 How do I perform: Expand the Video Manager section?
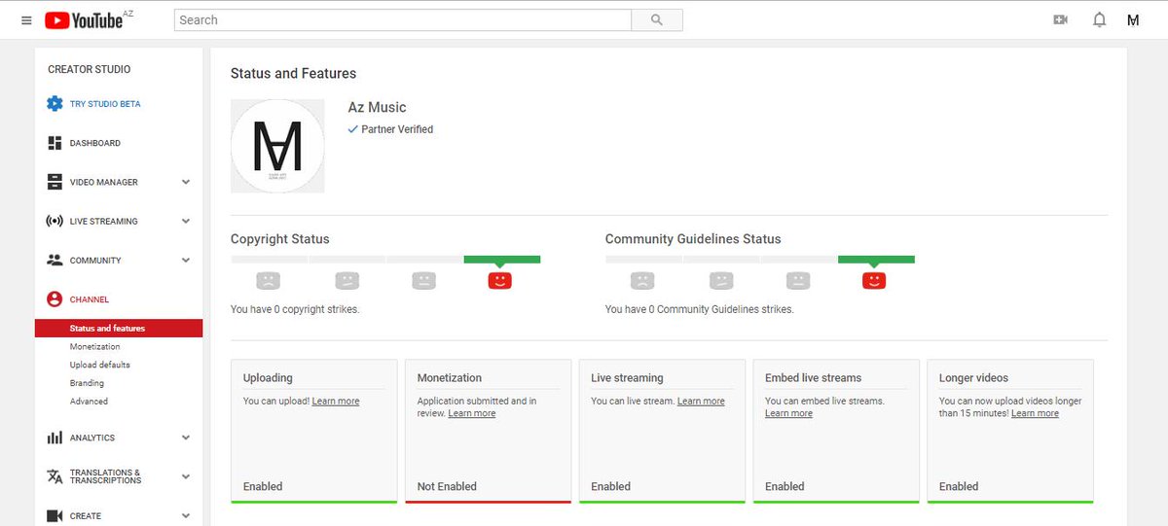click(186, 182)
